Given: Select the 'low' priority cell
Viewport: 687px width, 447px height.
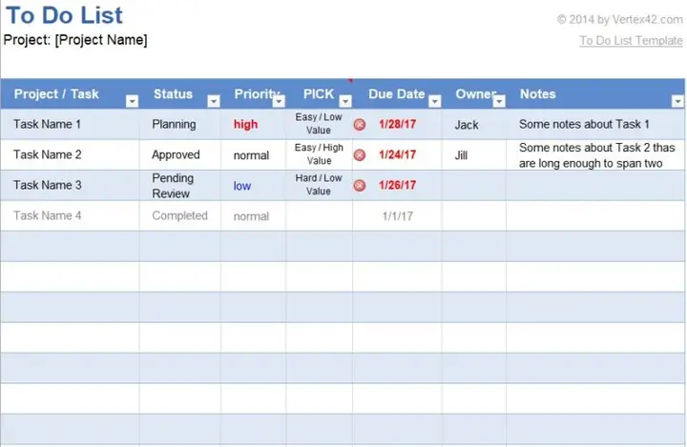Looking at the screenshot, I should [253, 185].
